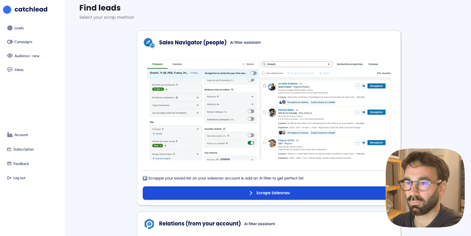Expand the Type d'entreprise filter
Viewport: 471px width, 236px height.
(198, 105)
